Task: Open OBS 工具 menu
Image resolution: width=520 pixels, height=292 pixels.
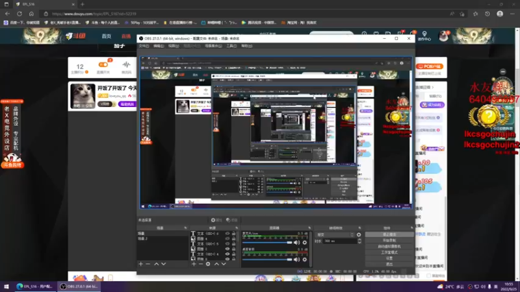Action: pos(231,46)
